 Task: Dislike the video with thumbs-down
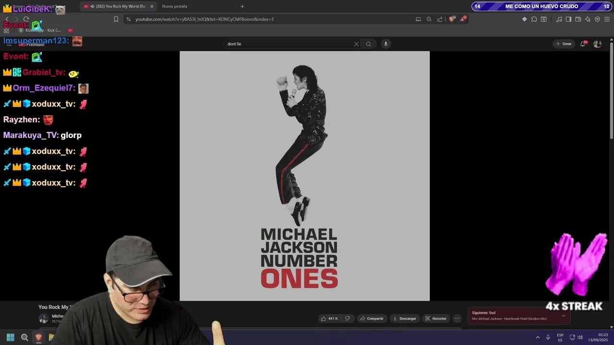348,318
